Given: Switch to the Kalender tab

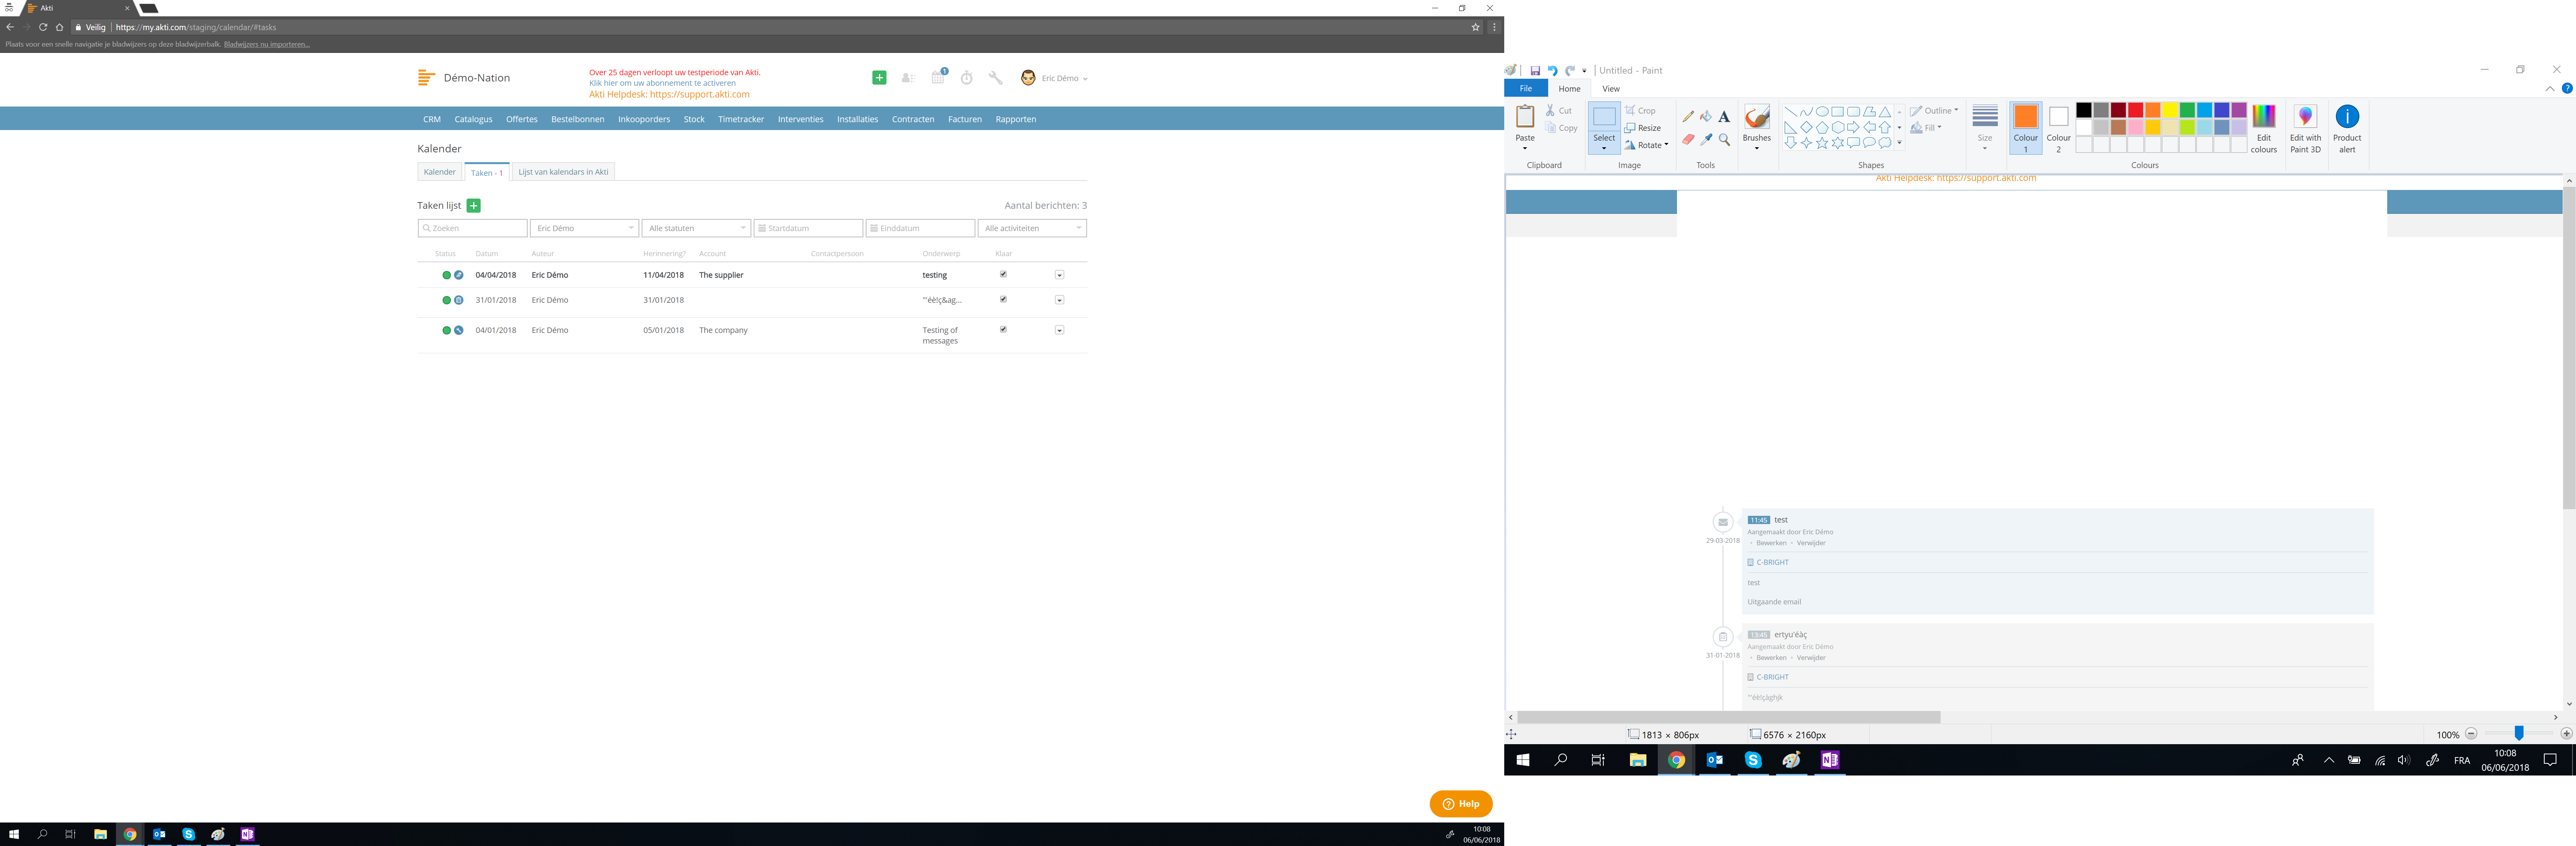Looking at the screenshot, I should click(x=440, y=172).
